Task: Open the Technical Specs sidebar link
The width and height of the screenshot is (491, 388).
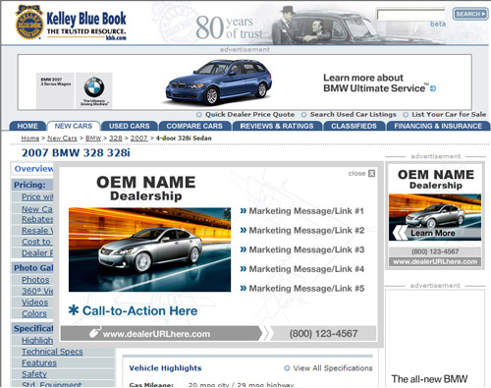Action: click(x=52, y=352)
